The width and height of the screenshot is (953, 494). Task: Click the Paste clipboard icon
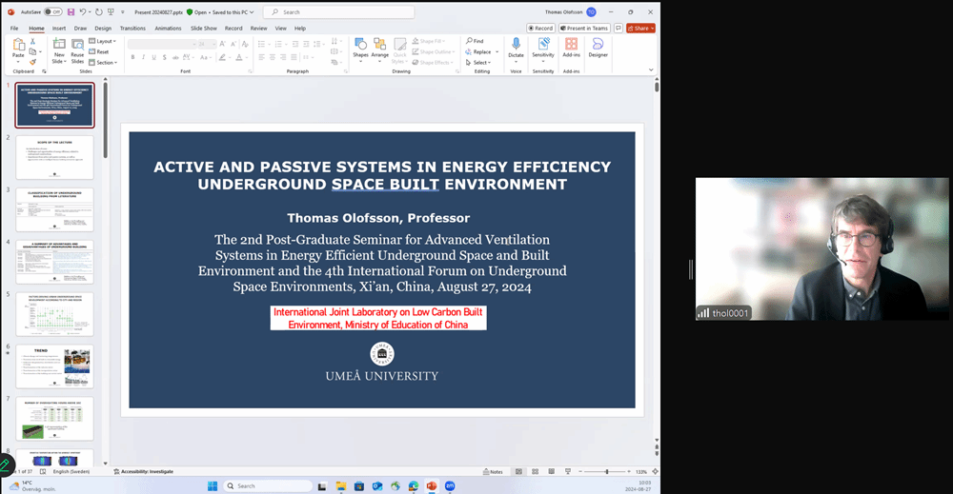pos(18,45)
